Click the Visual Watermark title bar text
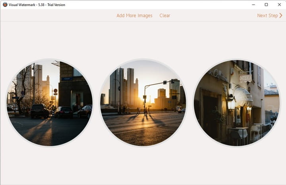Screen dimensions: 286x185 click(x=37, y=5)
